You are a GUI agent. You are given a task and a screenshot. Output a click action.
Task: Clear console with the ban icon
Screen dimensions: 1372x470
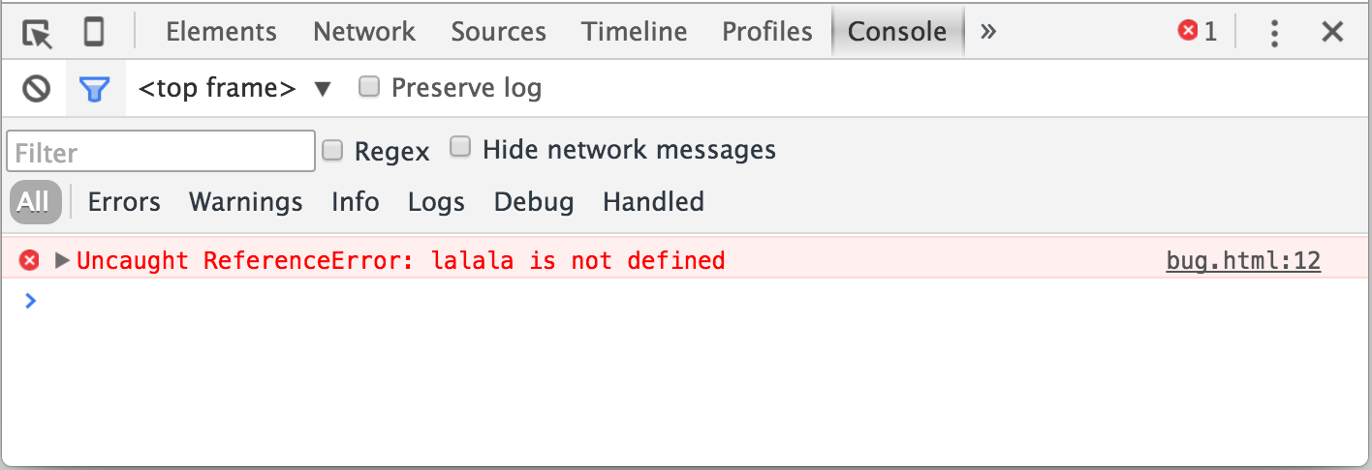(37, 89)
